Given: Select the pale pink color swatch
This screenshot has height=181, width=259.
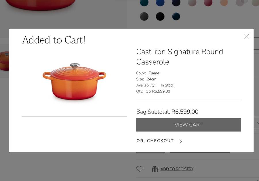Looking at the screenshot, I should pyautogui.click(x=192, y=3).
